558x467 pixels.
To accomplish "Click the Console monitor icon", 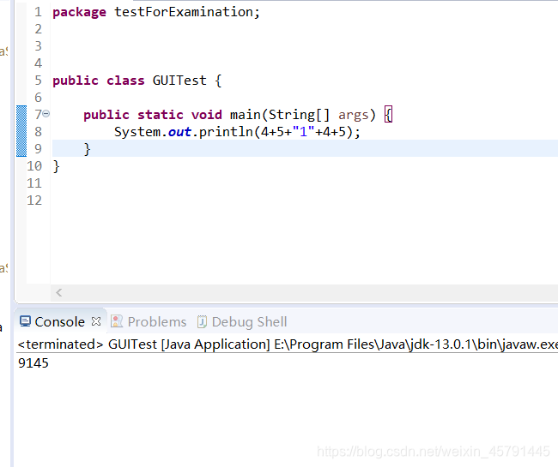I will tap(25, 321).
